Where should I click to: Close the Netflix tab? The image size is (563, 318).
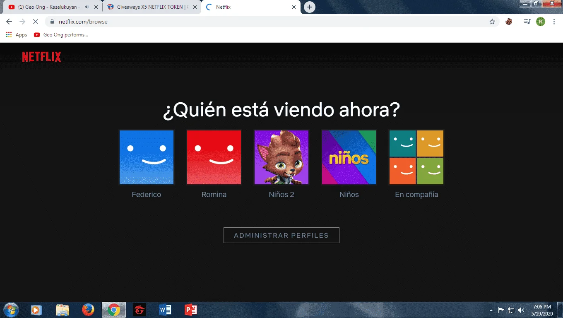click(294, 7)
